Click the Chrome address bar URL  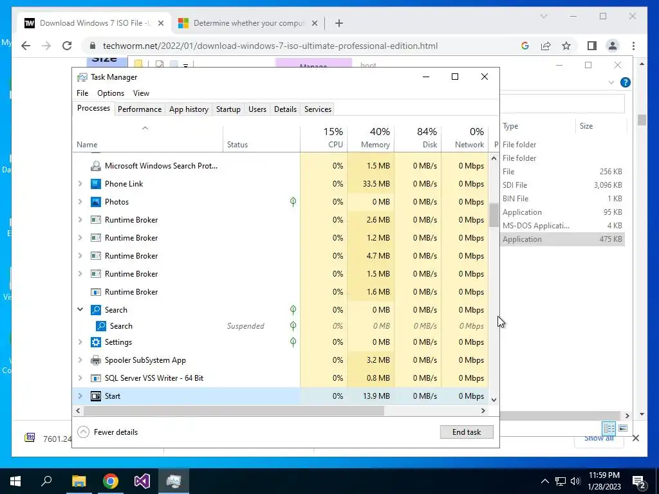(270, 46)
